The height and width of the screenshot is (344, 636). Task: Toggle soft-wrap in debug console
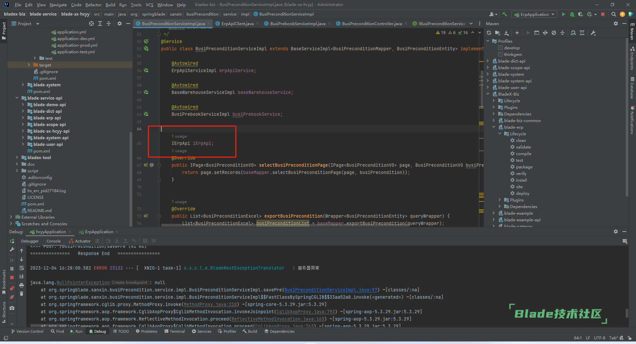(22, 268)
